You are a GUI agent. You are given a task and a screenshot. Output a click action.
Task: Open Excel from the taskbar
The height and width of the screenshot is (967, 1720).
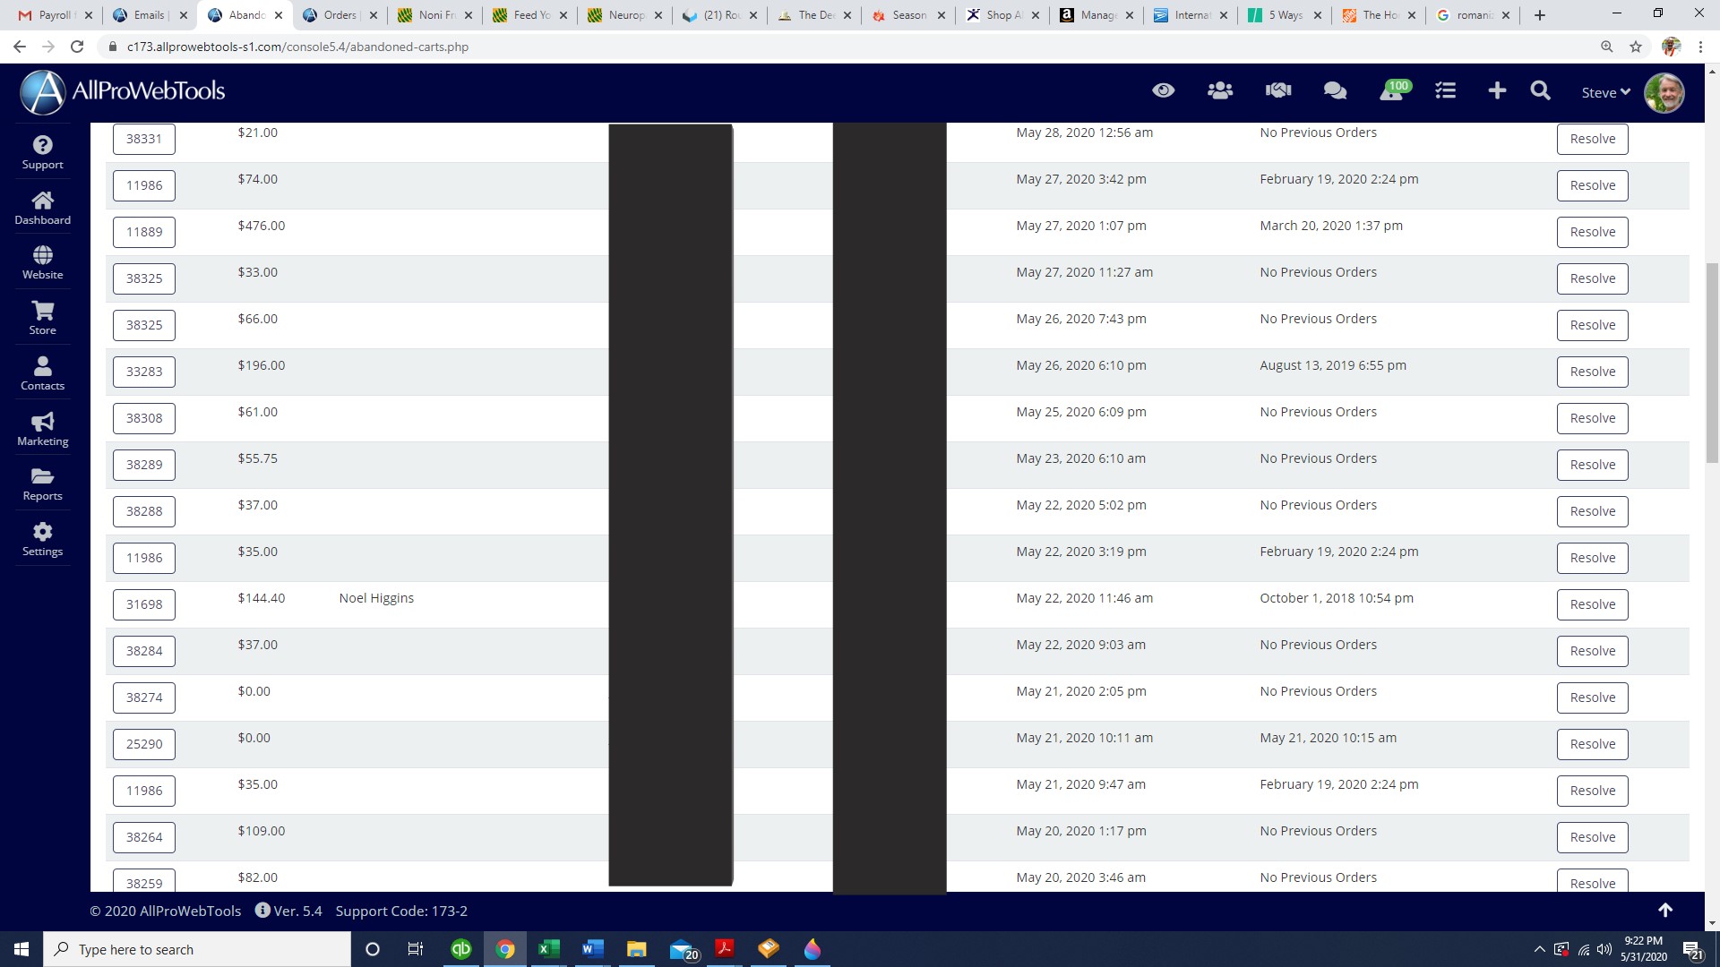point(548,949)
